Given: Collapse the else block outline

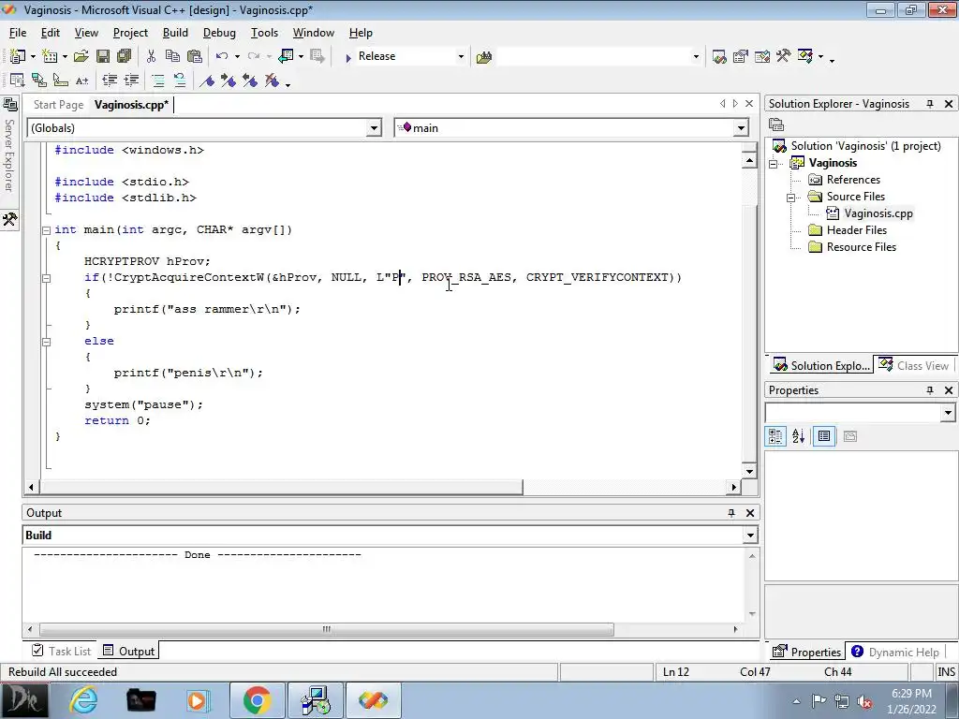Looking at the screenshot, I should pos(47,342).
